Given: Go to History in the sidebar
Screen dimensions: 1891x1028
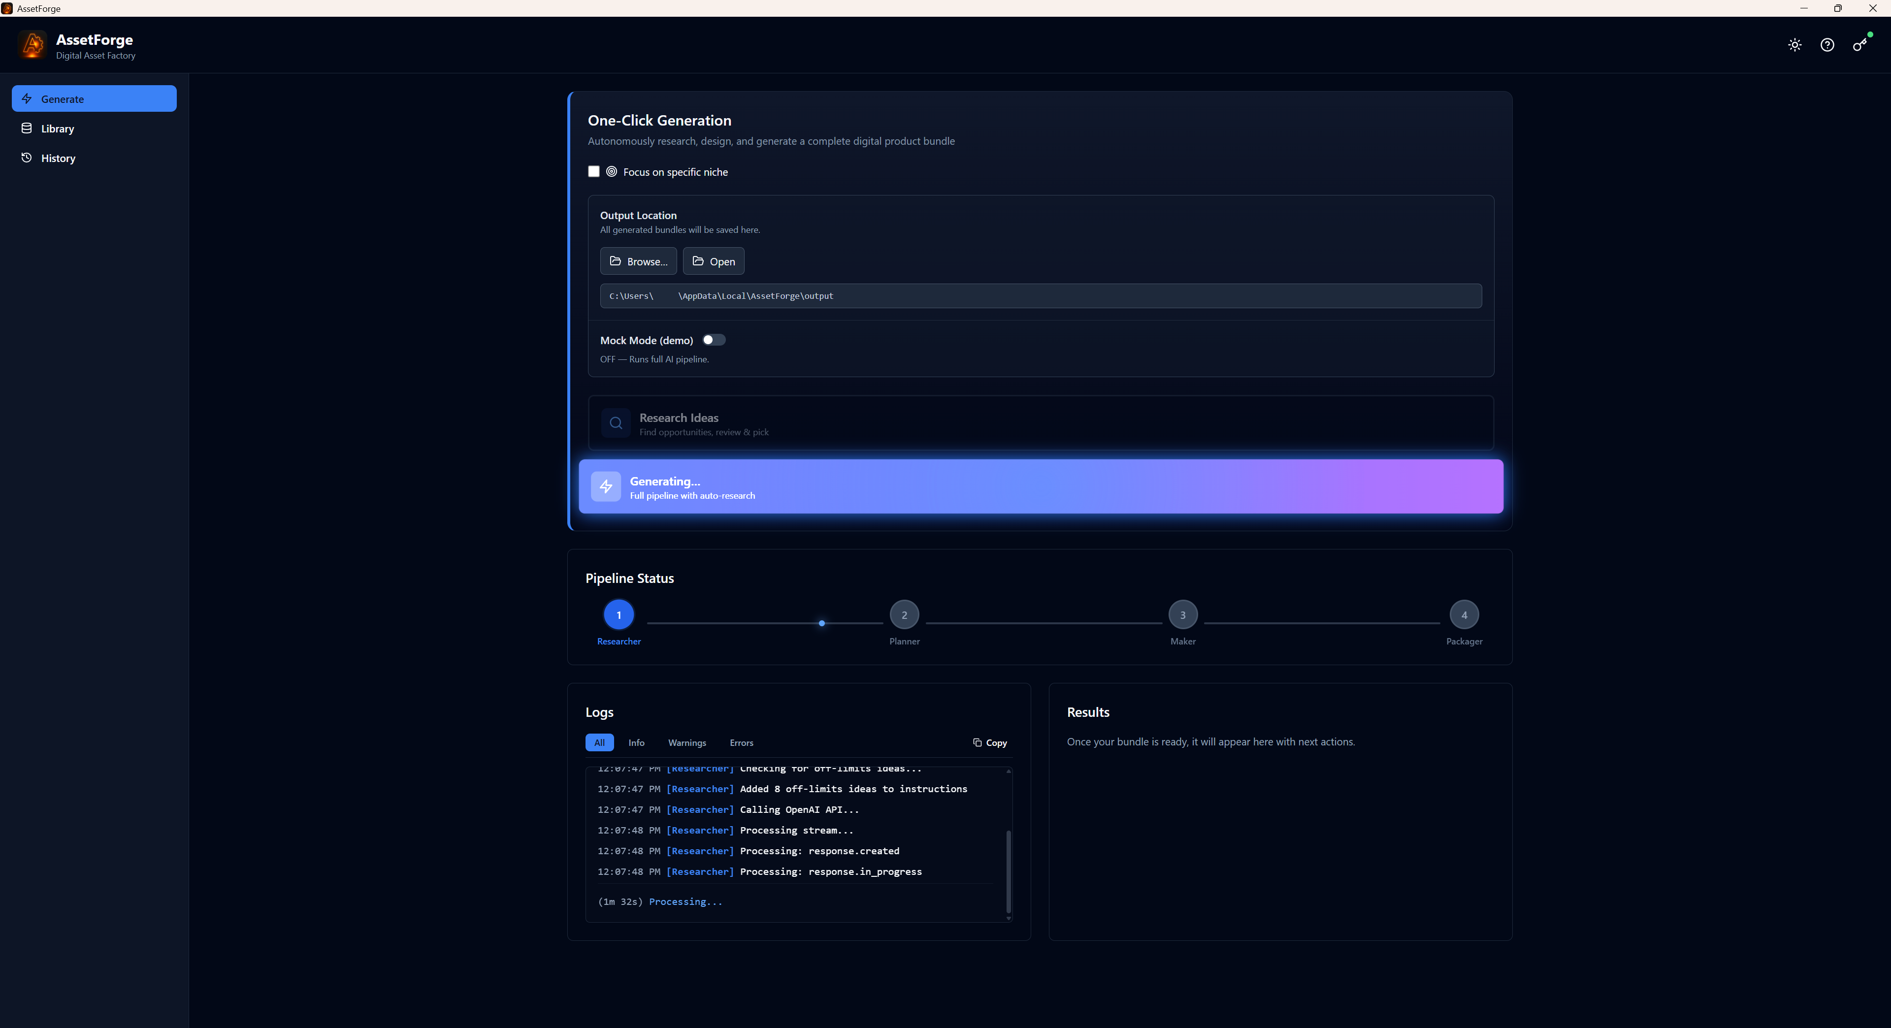Looking at the screenshot, I should point(58,159).
